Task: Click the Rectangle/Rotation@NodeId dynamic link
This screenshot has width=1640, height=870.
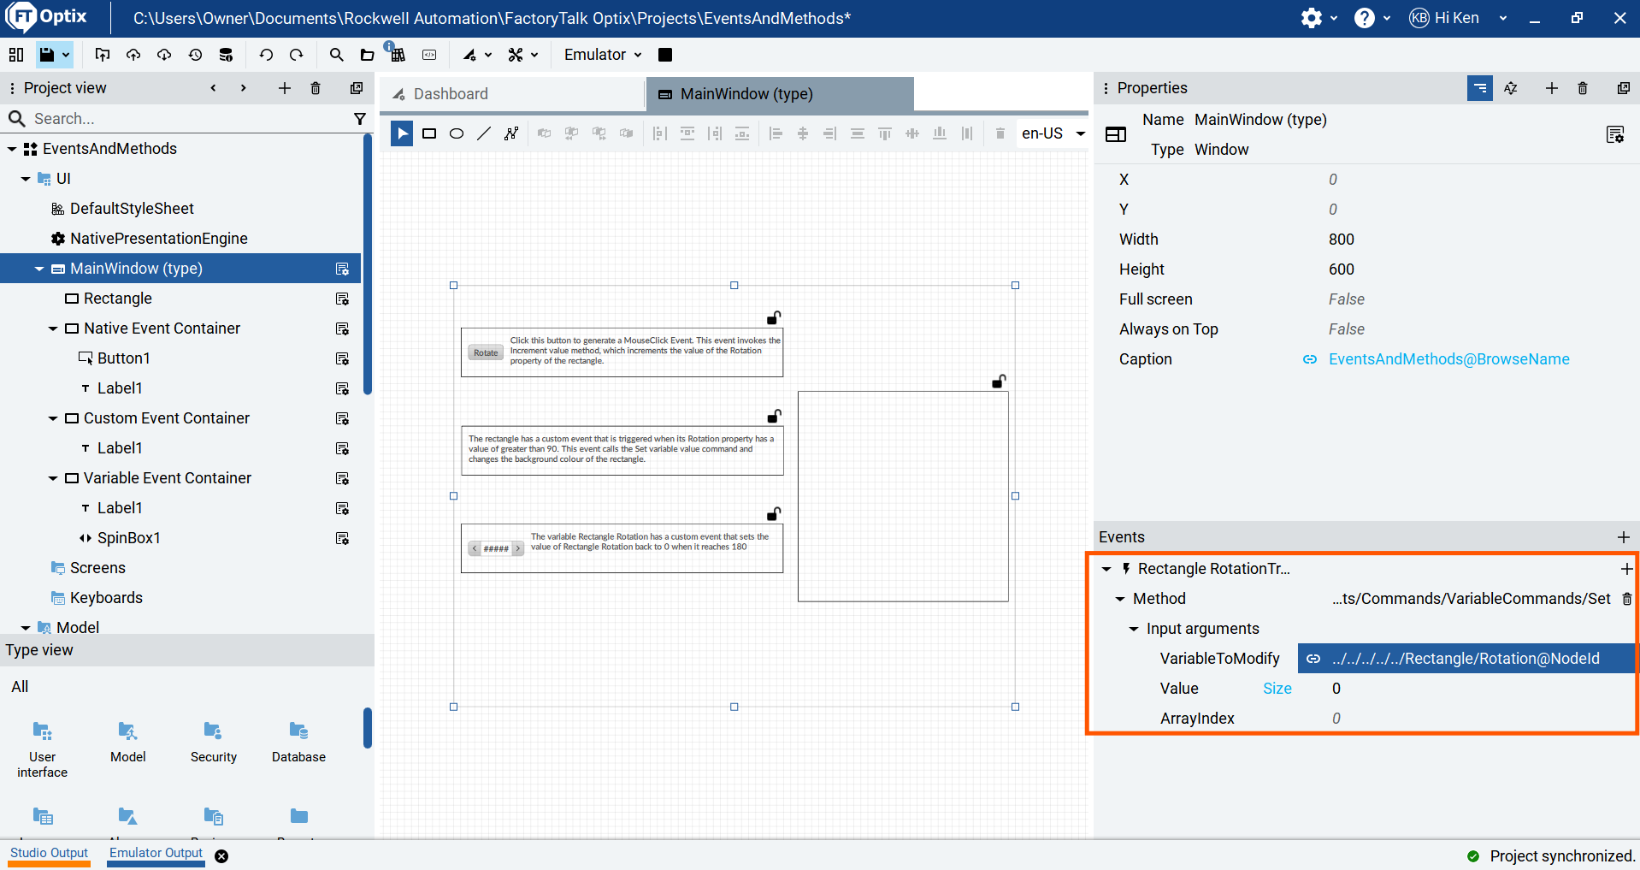Action: (1466, 659)
